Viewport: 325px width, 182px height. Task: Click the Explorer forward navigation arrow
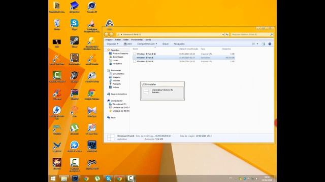click(111, 34)
